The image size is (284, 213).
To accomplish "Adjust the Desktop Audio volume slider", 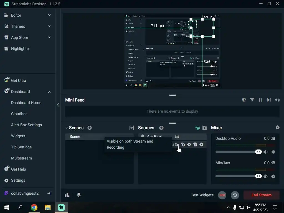I will pos(239,152).
